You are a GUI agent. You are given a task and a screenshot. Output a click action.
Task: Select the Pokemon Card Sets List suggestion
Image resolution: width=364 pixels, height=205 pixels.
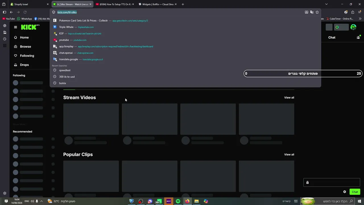click(x=185, y=20)
